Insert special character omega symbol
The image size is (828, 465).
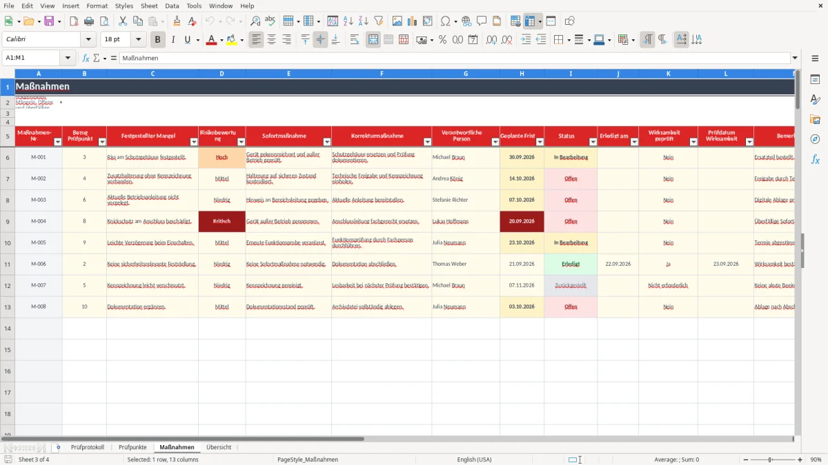(446, 21)
